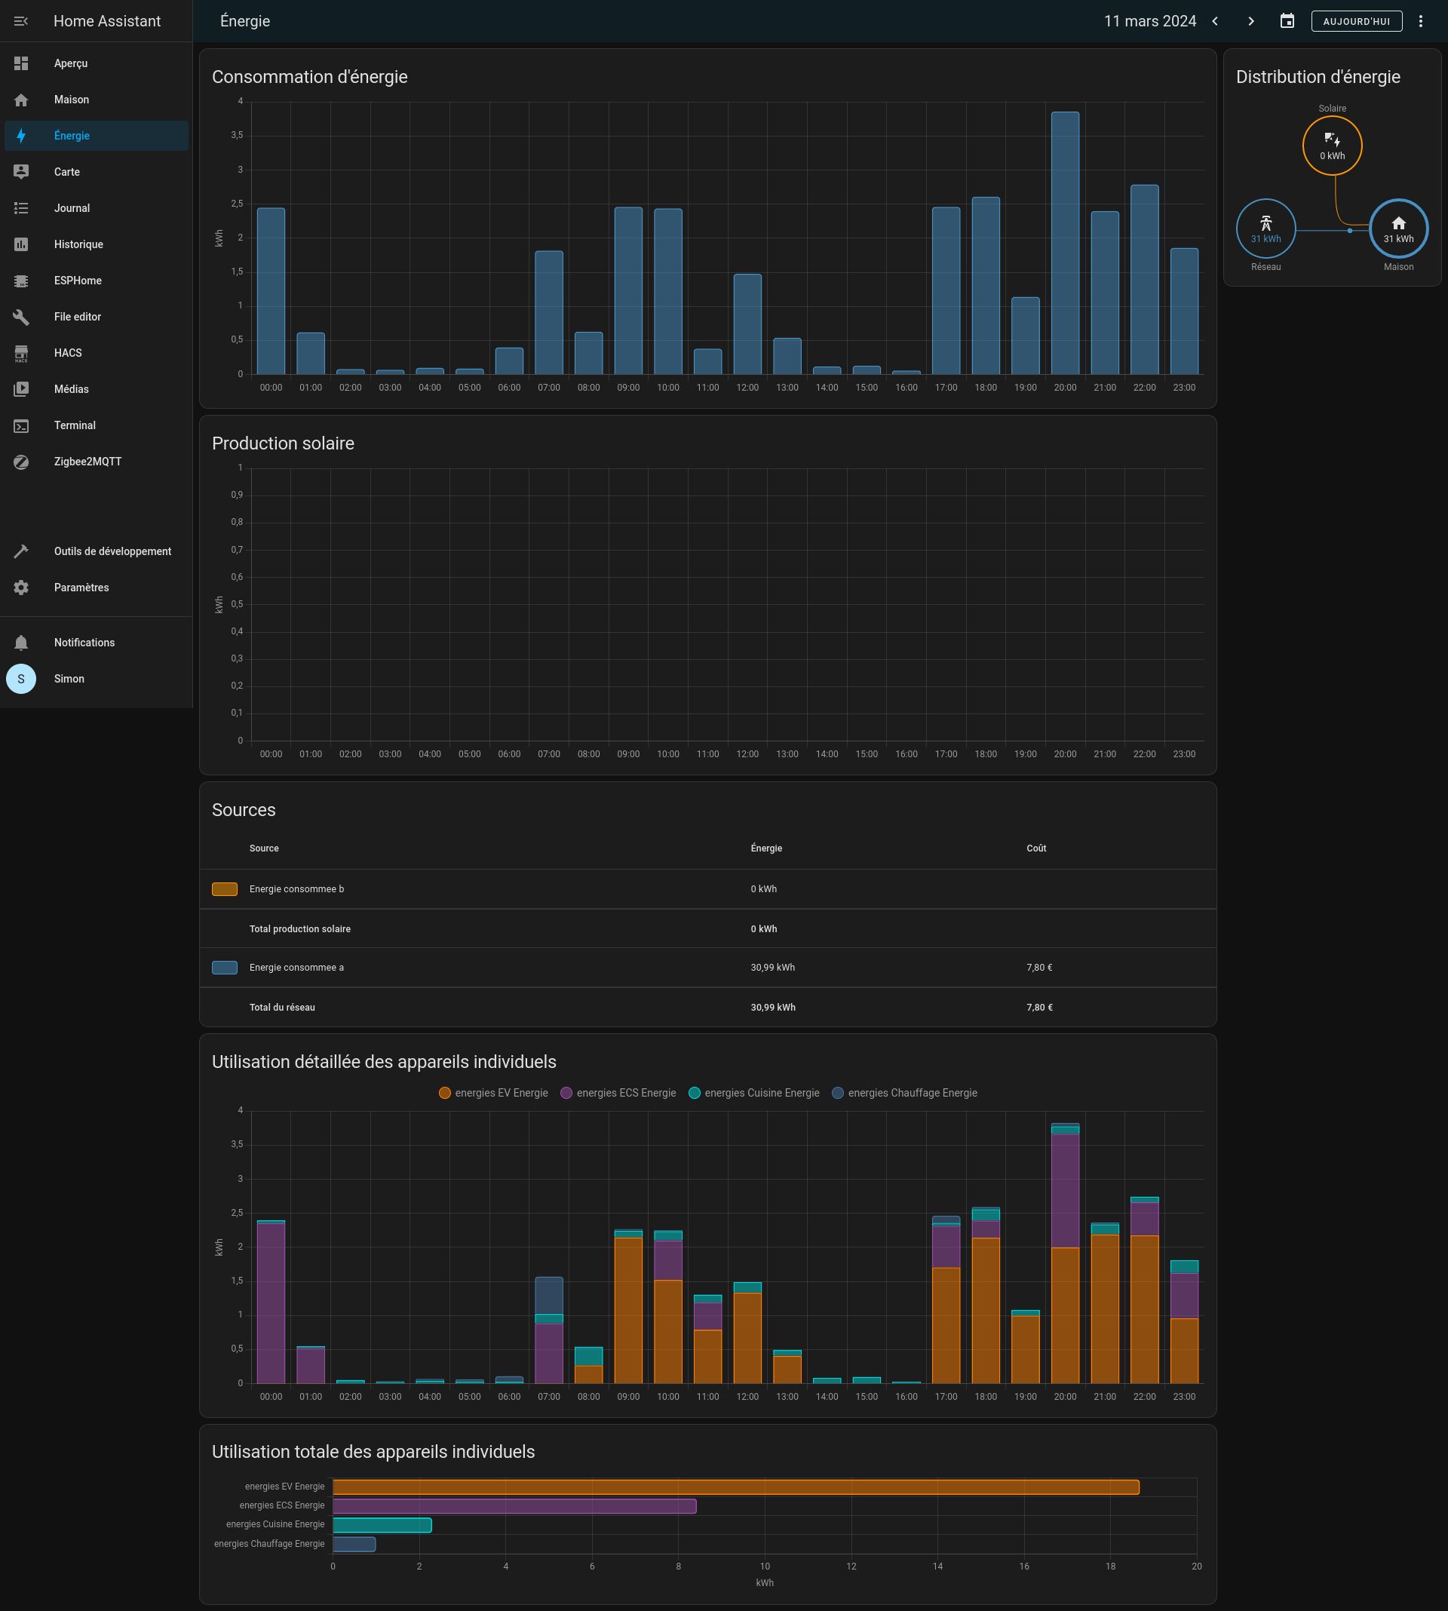Click the Notifications bell icon
The image size is (1448, 1611).
[x=21, y=643]
